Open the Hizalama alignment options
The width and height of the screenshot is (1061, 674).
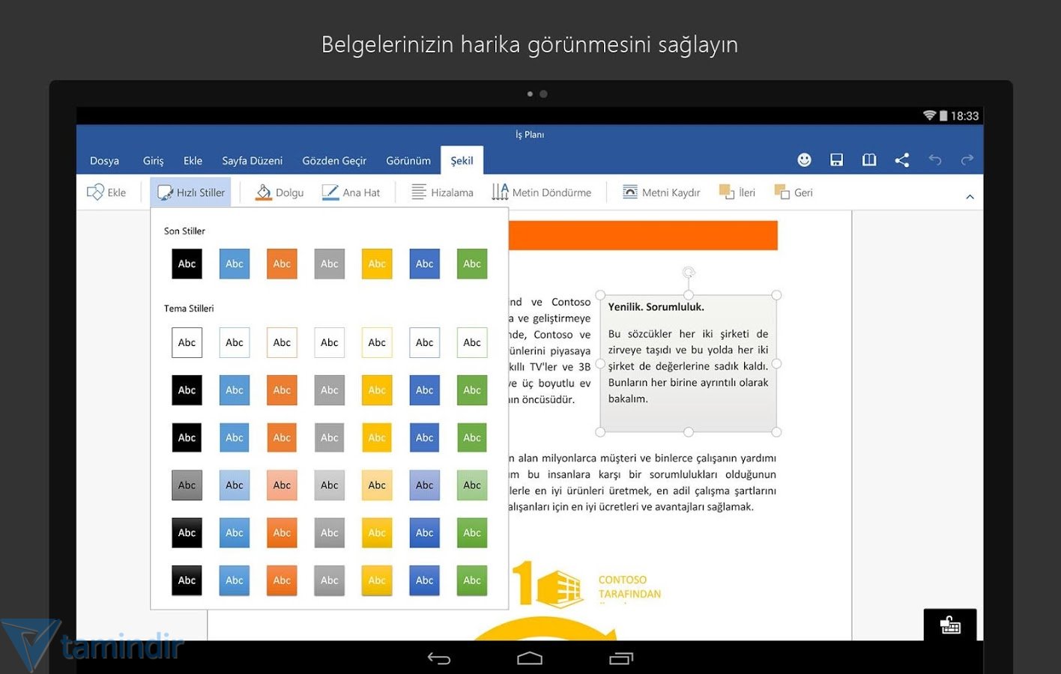click(441, 192)
